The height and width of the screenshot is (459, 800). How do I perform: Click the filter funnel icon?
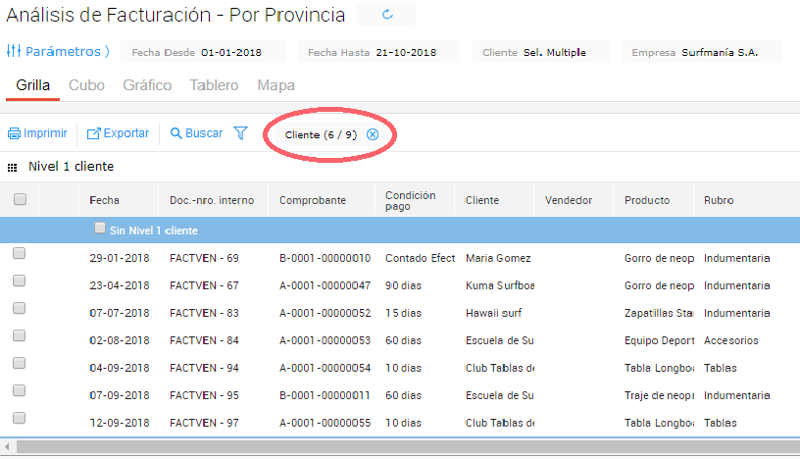(240, 133)
